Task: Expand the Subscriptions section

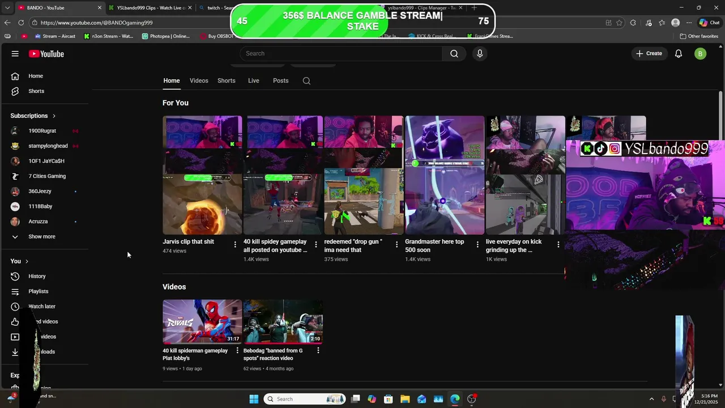Action: (33, 116)
